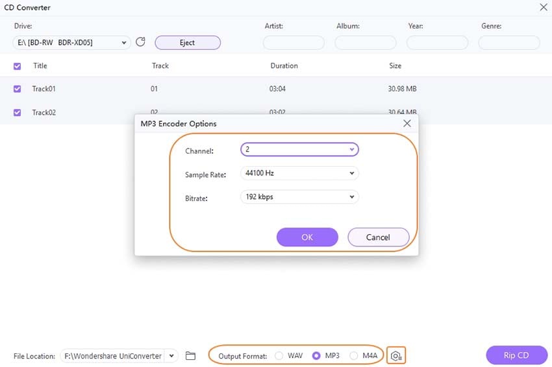
Task: Refresh the drive list icon
Action: pyautogui.click(x=140, y=42)
